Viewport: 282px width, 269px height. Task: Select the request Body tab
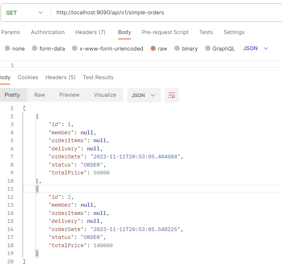[x=125, y=32]
